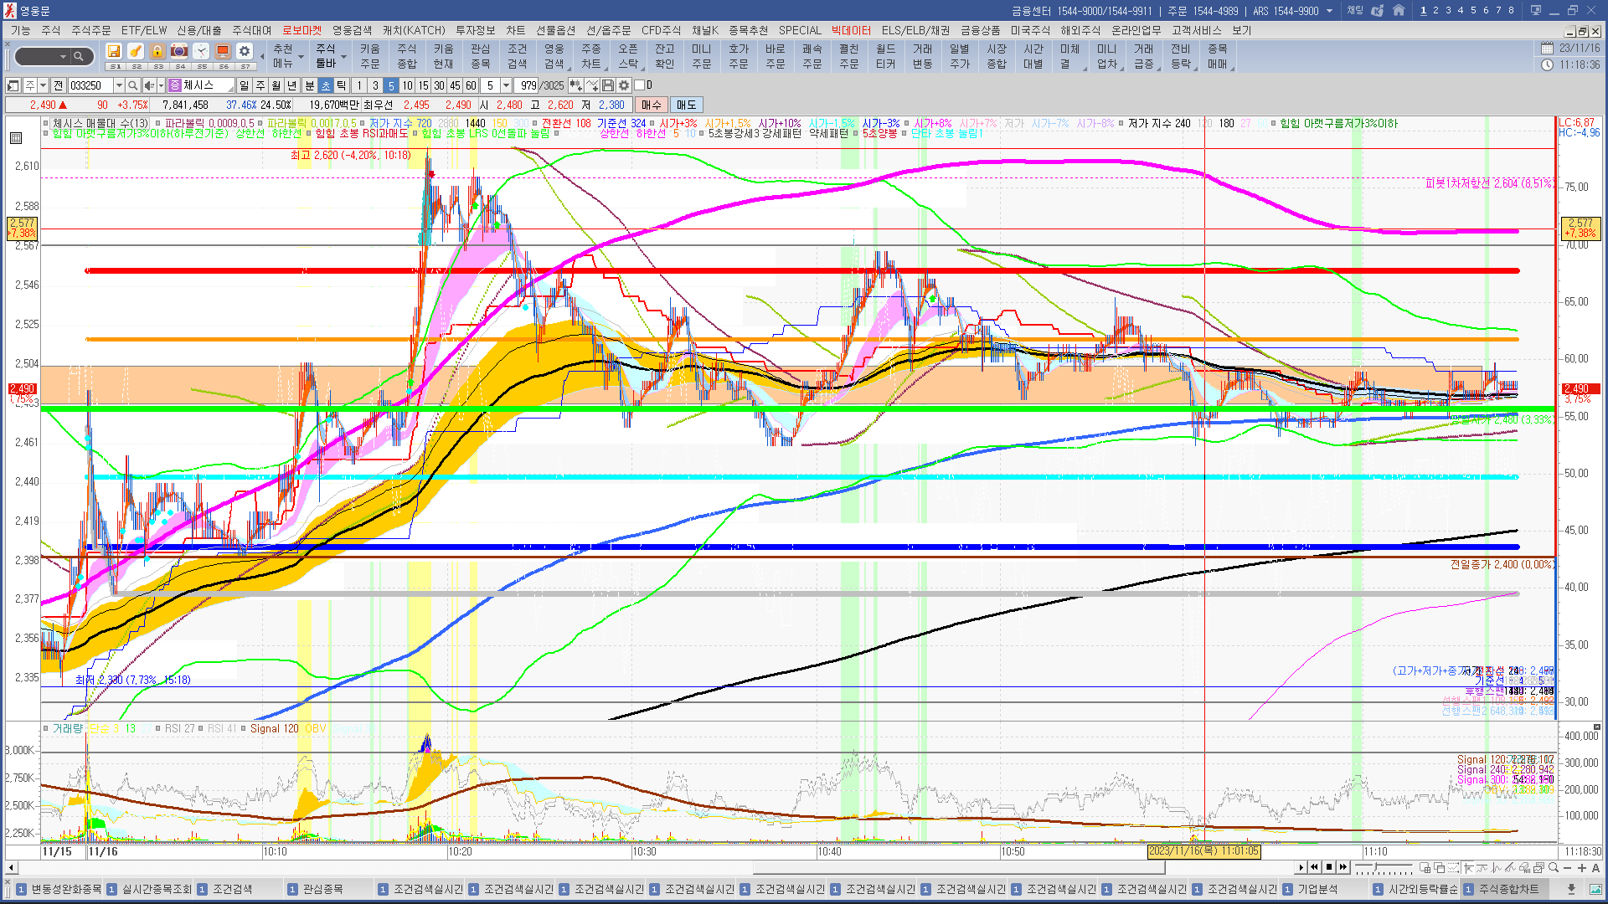Click the camera screenshot (S4) icon
Image resolution: width=1608 pixels, height=904 pixels.
tap(179, 52)
